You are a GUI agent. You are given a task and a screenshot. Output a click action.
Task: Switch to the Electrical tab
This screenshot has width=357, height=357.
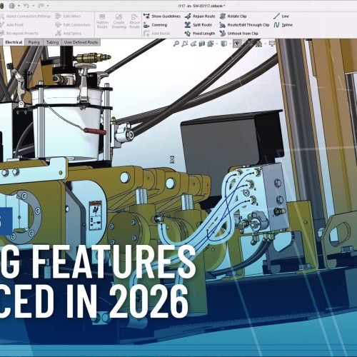click(14, 42)
